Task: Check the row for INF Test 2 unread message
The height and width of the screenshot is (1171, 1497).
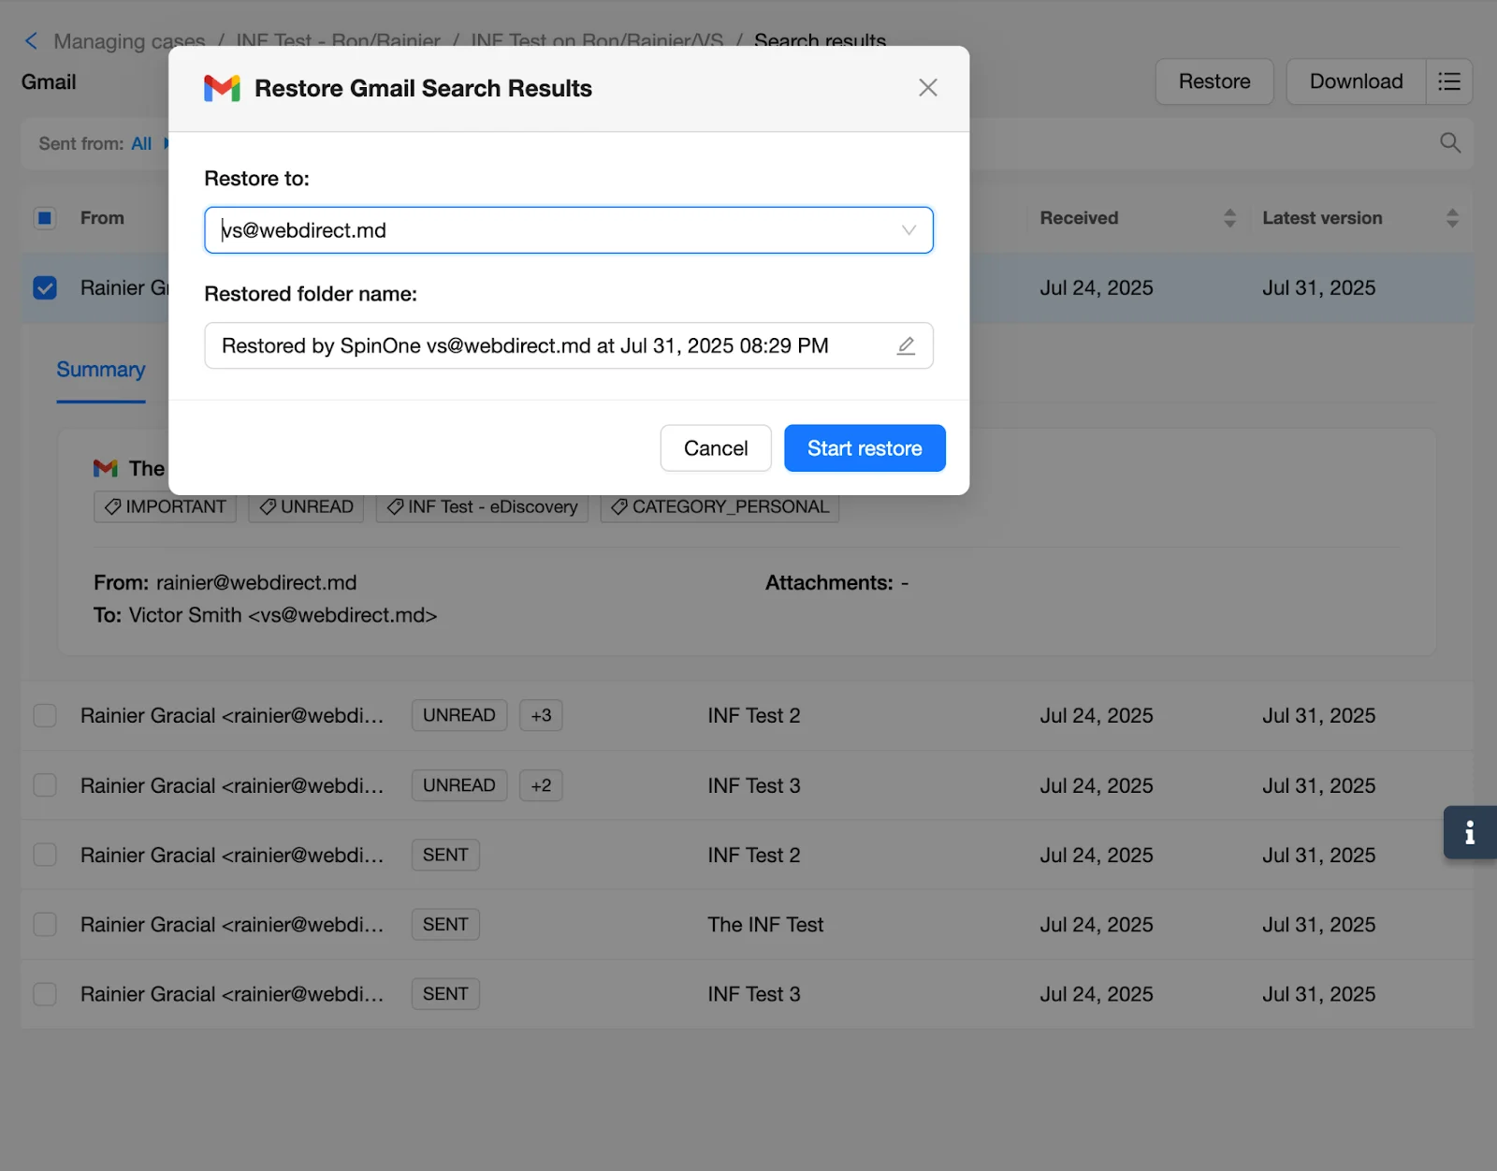Action: [45, 715]
